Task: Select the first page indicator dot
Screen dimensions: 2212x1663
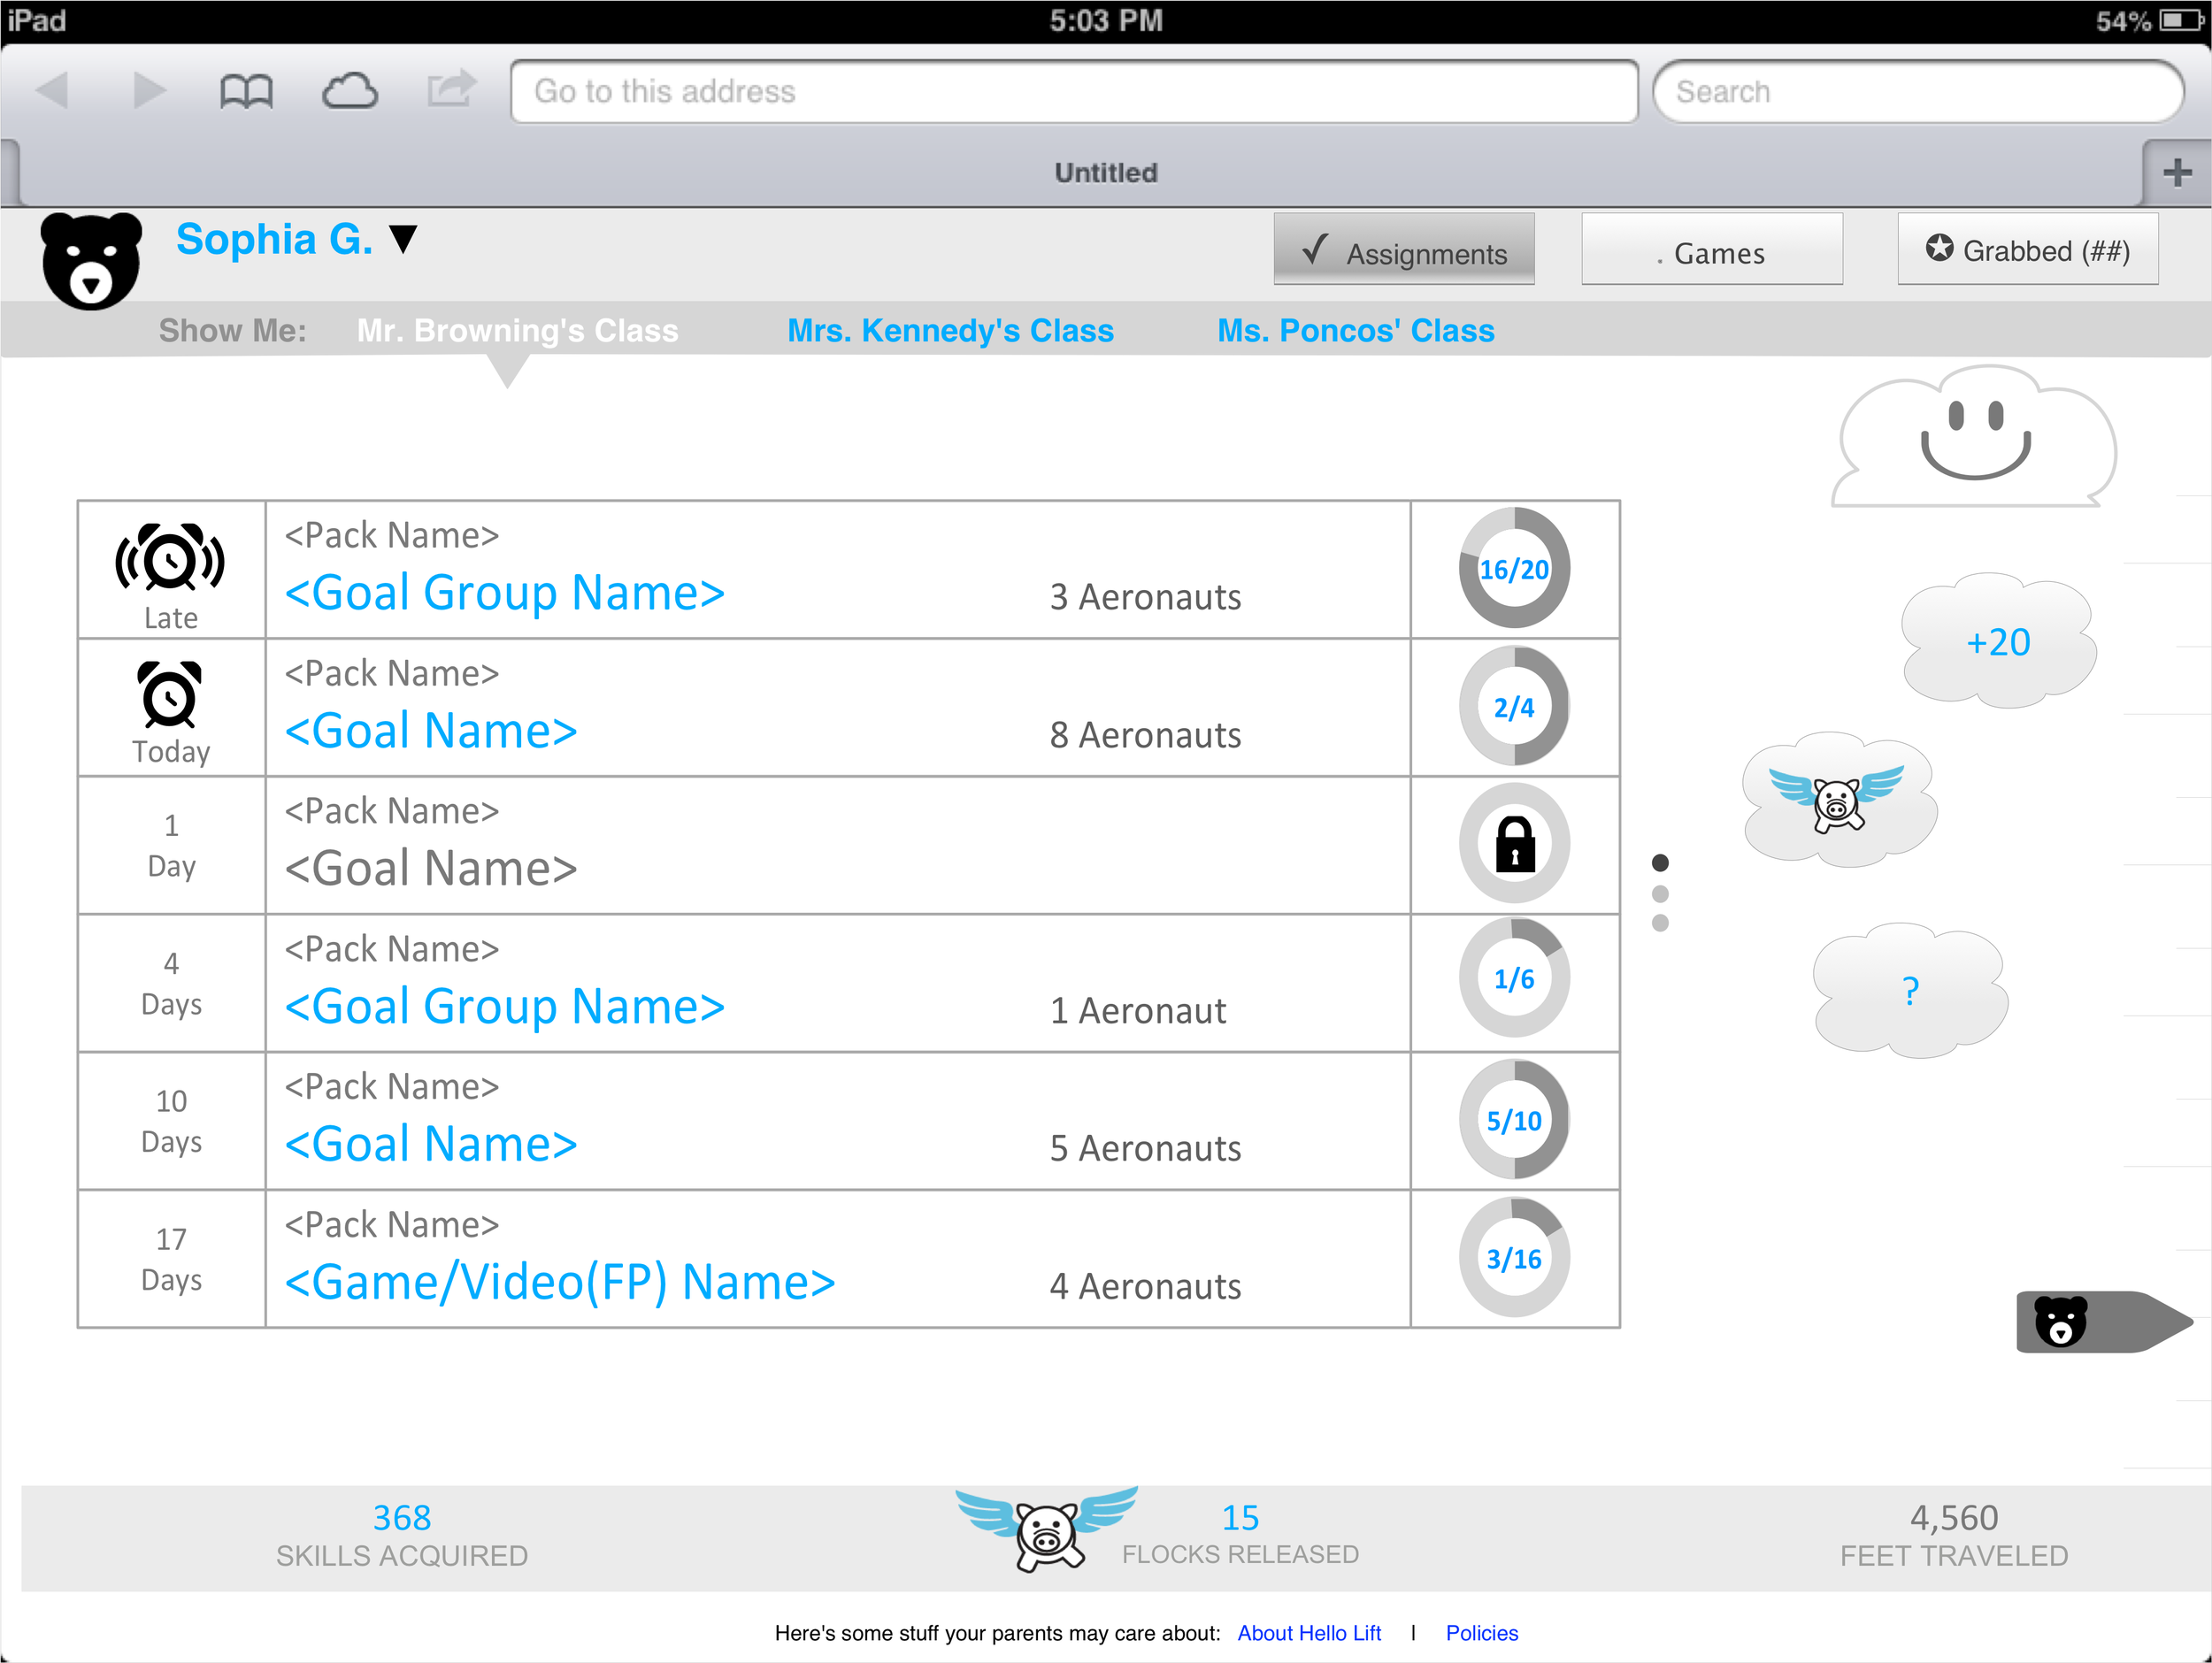Action: click(x=1660, y=862)
